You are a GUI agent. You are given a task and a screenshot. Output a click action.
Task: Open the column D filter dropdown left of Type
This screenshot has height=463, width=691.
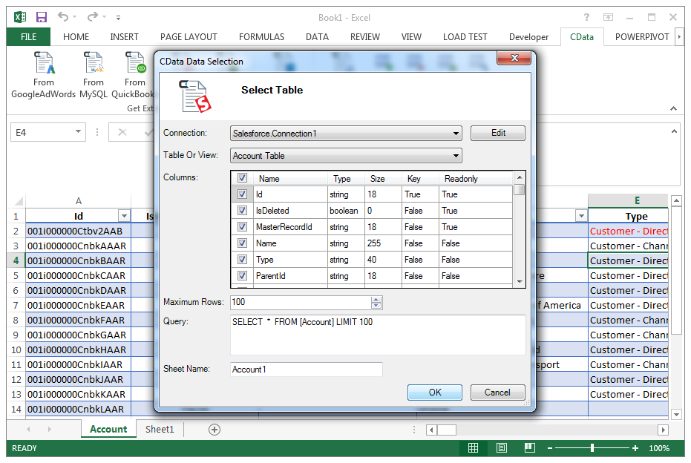click(x=581, y=216)
